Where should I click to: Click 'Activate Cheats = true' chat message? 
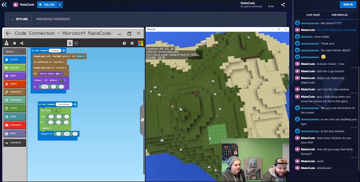tap(330, 64)
